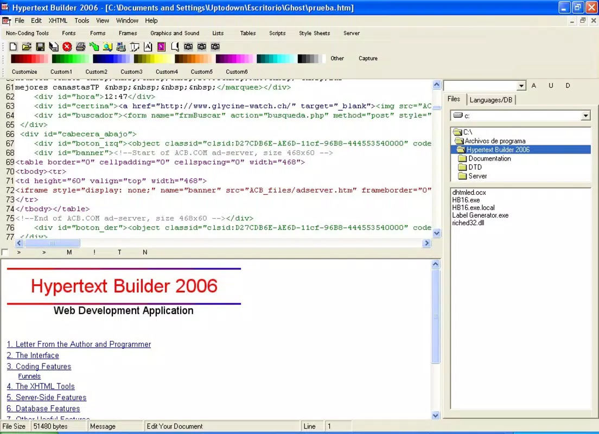Click the magnifying glass preview icon

[x=108, y=47]
